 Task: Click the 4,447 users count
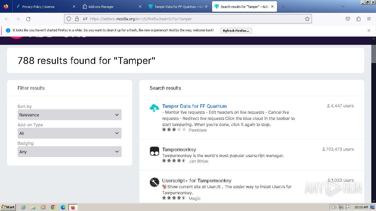coord(340,106)
